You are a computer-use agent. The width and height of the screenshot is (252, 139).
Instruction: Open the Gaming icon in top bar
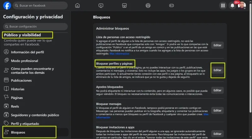point(171,5)
